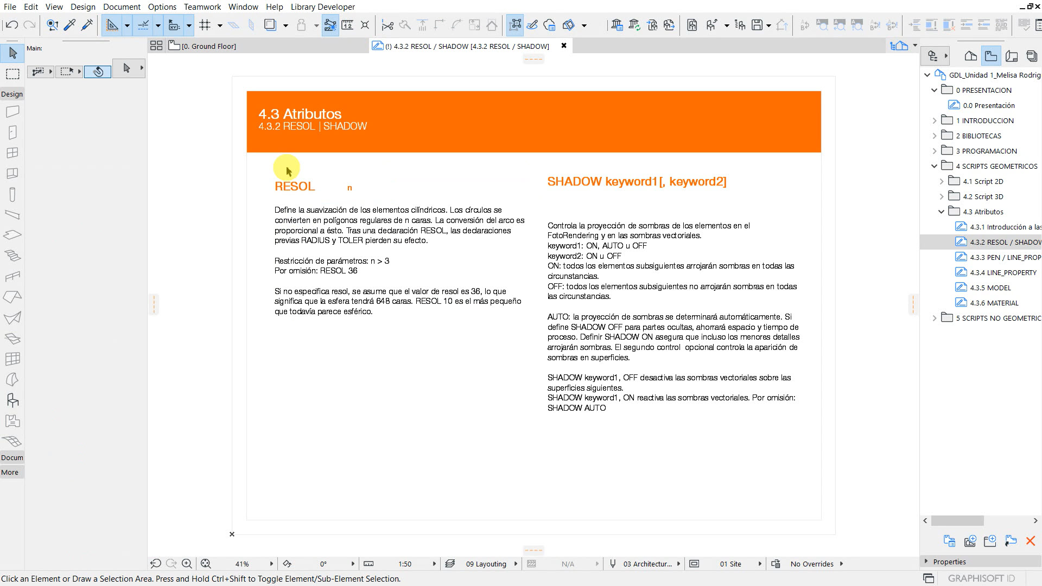
Task: Switch to the 0. Ground Floor tab
Action: click(209, 46)
